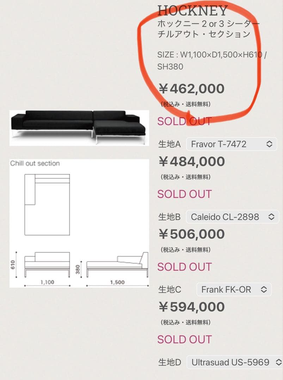The width and height of the screenshot is (283, 380).
Task: Click the SOLD OUT label under ¥484,000
Action: 184,194
